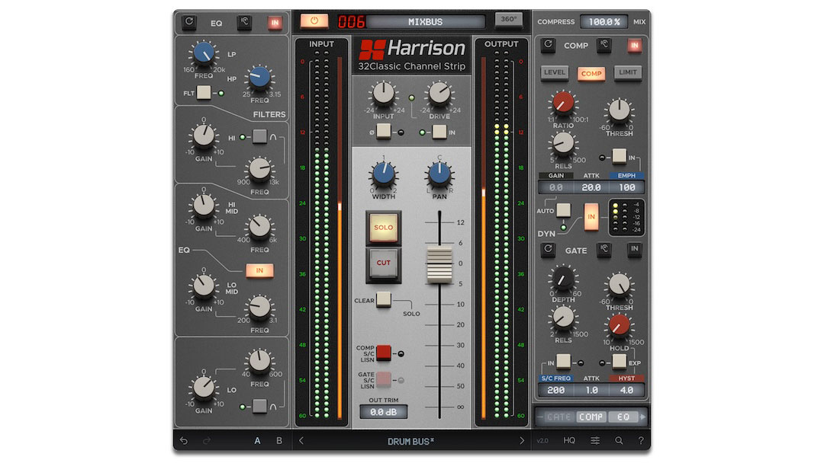The width and height of the screenshot is (824, 463).
Task: Click the gate DEPTH knob
Action: click(563, 279)
